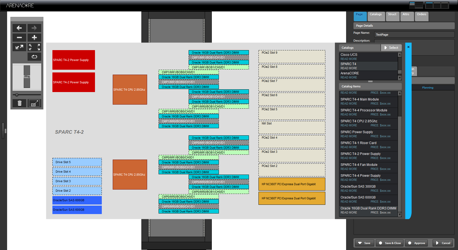Click the Page Name input field
The width and height of the screenshot is (458, 250).
point(414,35)
